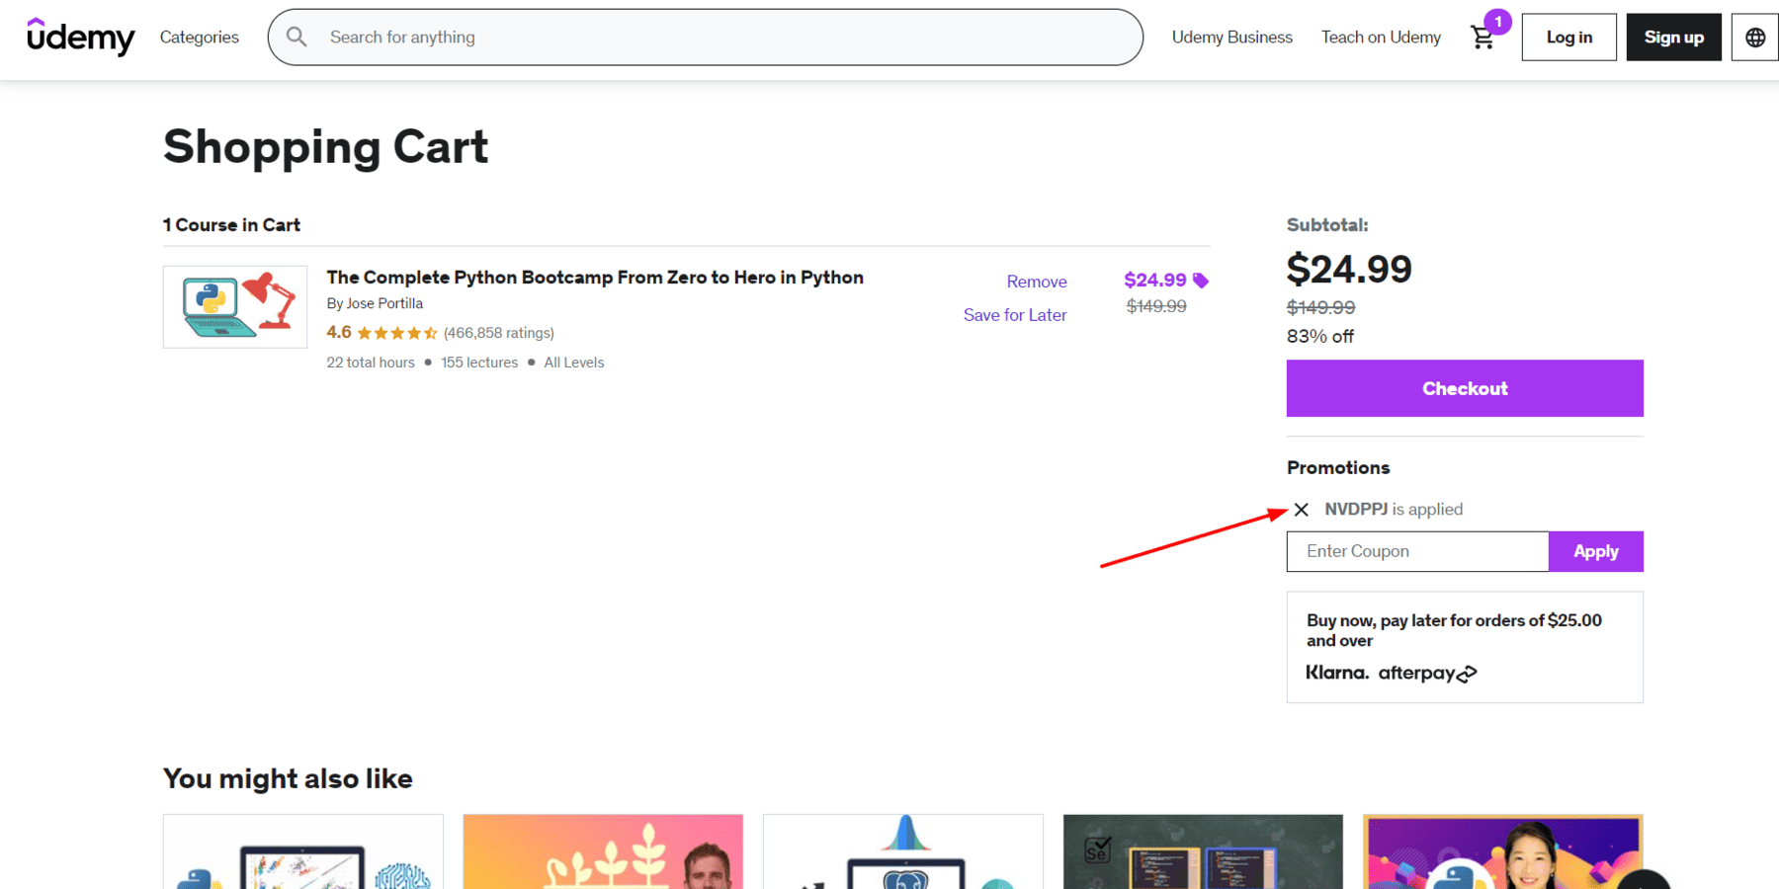Image resolution: width=1779 pixels, height=889 pixels.
Task: Open the Categories menu
Action: [199, 38]
